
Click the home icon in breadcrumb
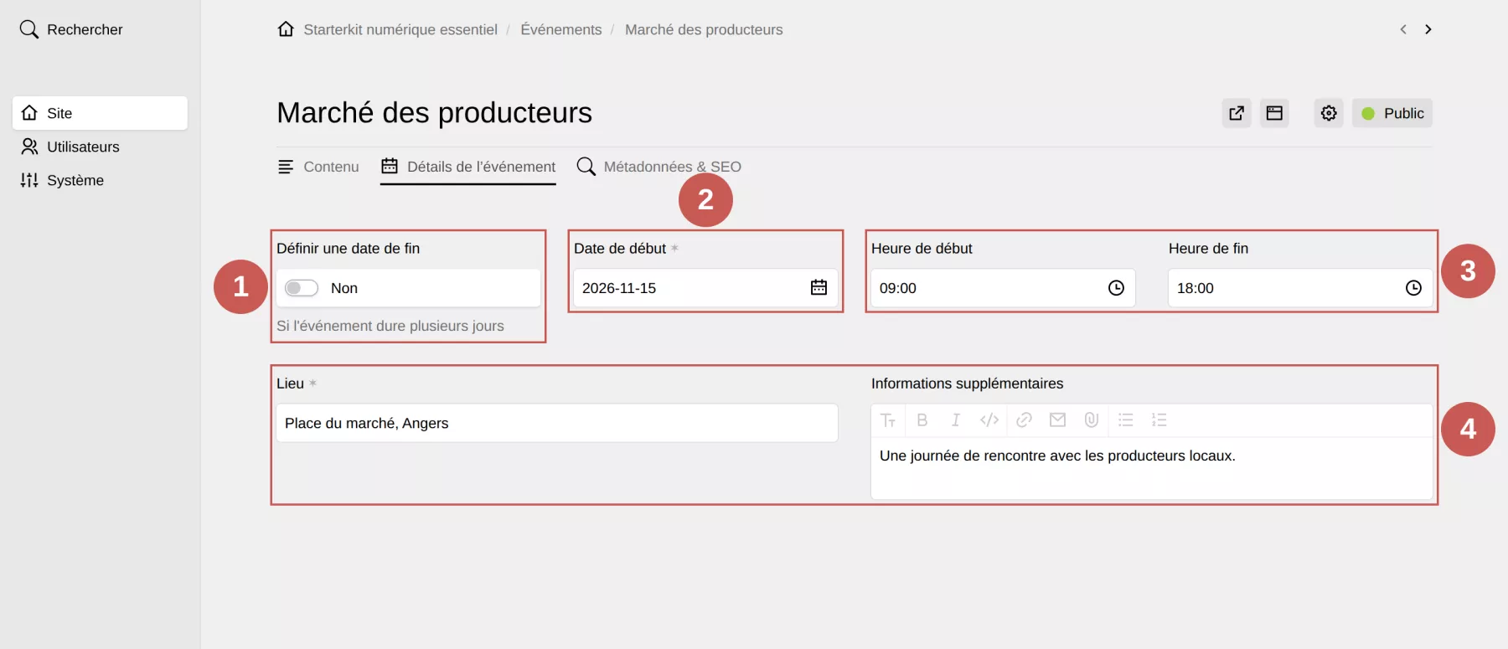pyautogui.click(x=286, y=29)
